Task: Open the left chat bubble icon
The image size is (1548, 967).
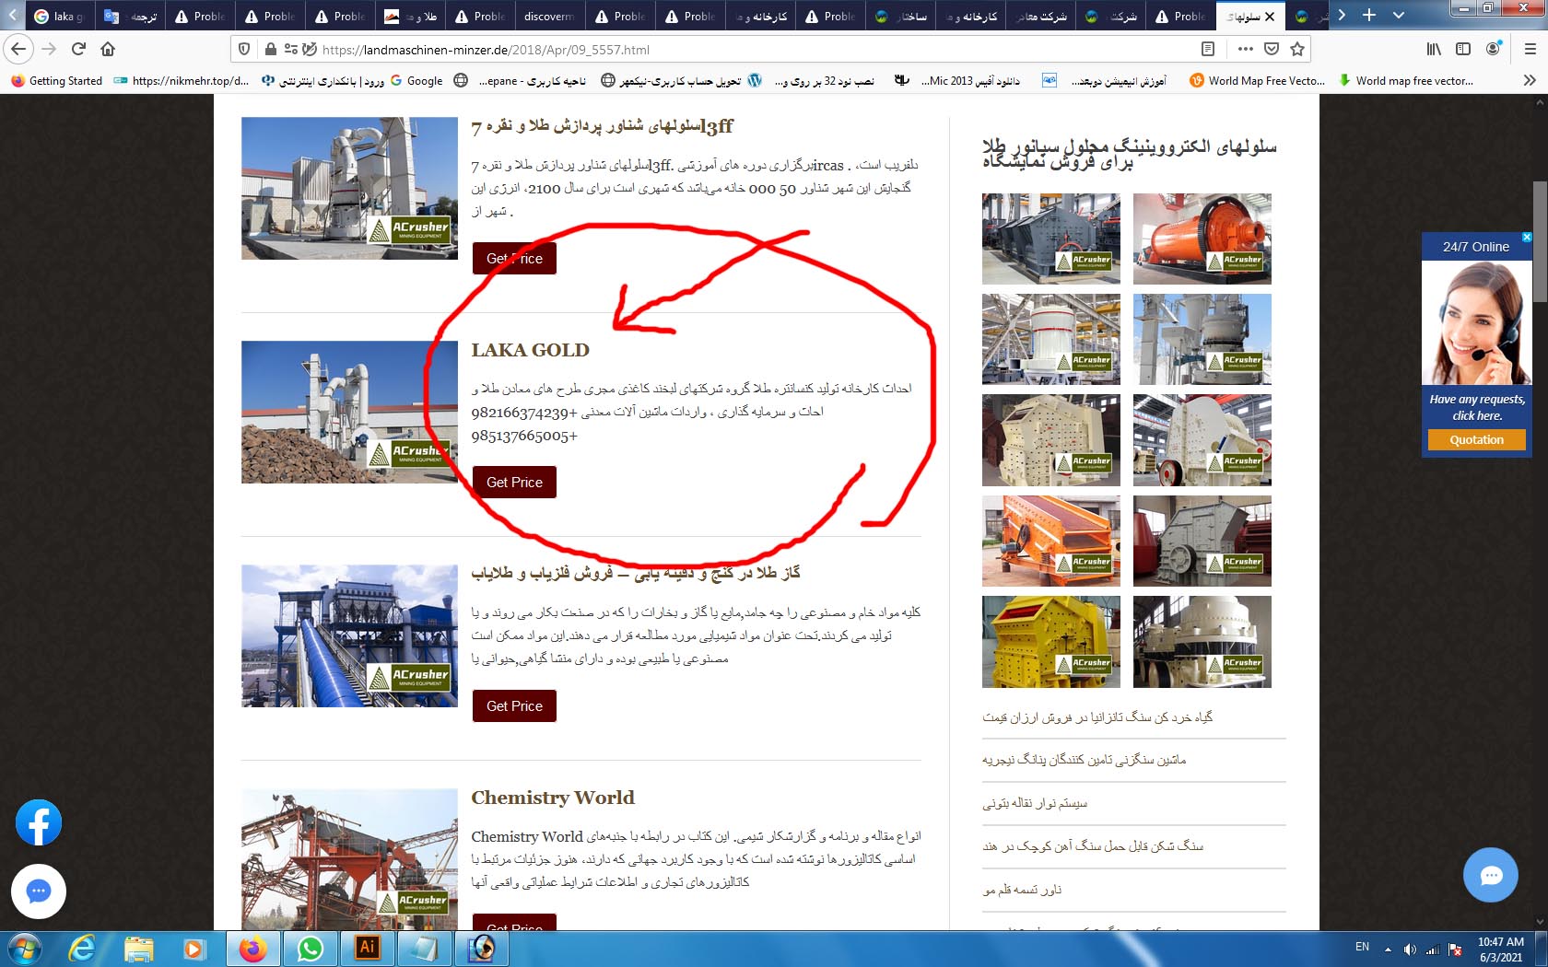Action: tap(39, 891)
